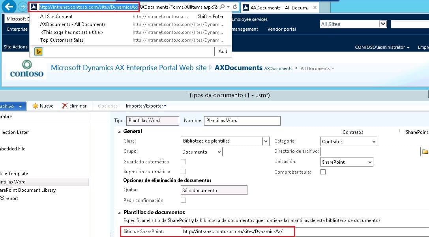Click the search magnifier in address bar
Viewport: 429px width, 237px height.
[222, 7]
